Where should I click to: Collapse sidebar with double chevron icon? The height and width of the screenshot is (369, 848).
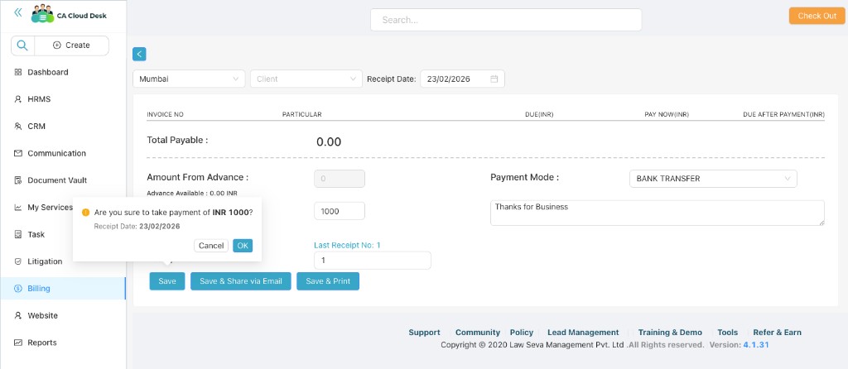[18, 13]
